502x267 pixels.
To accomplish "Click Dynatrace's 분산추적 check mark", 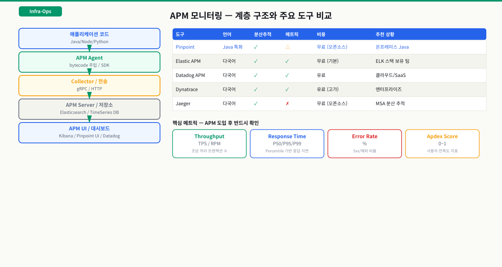I will point(256,90).
